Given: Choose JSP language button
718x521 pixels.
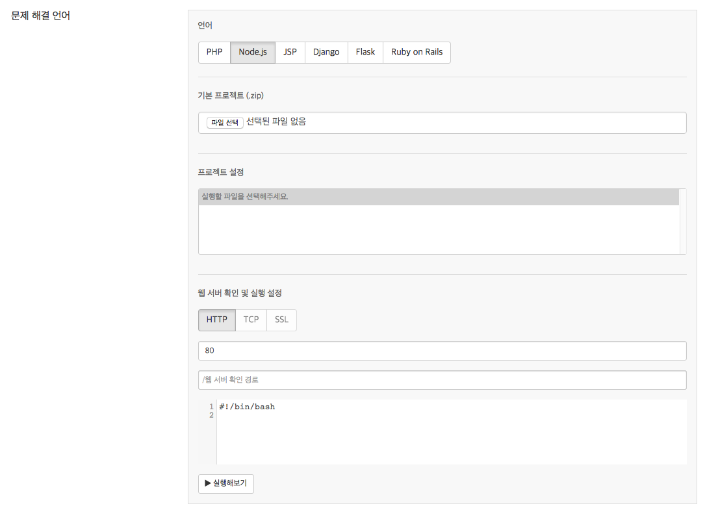Looking at the screenshot, I should pos(290,52).
